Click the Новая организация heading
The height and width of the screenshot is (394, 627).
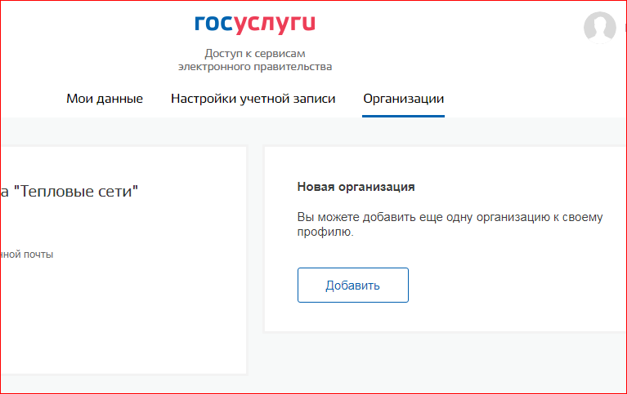tap(356, 187)
